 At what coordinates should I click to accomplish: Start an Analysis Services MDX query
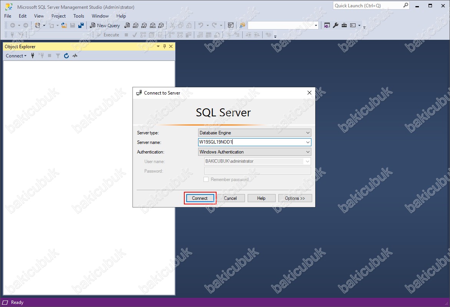136,26
